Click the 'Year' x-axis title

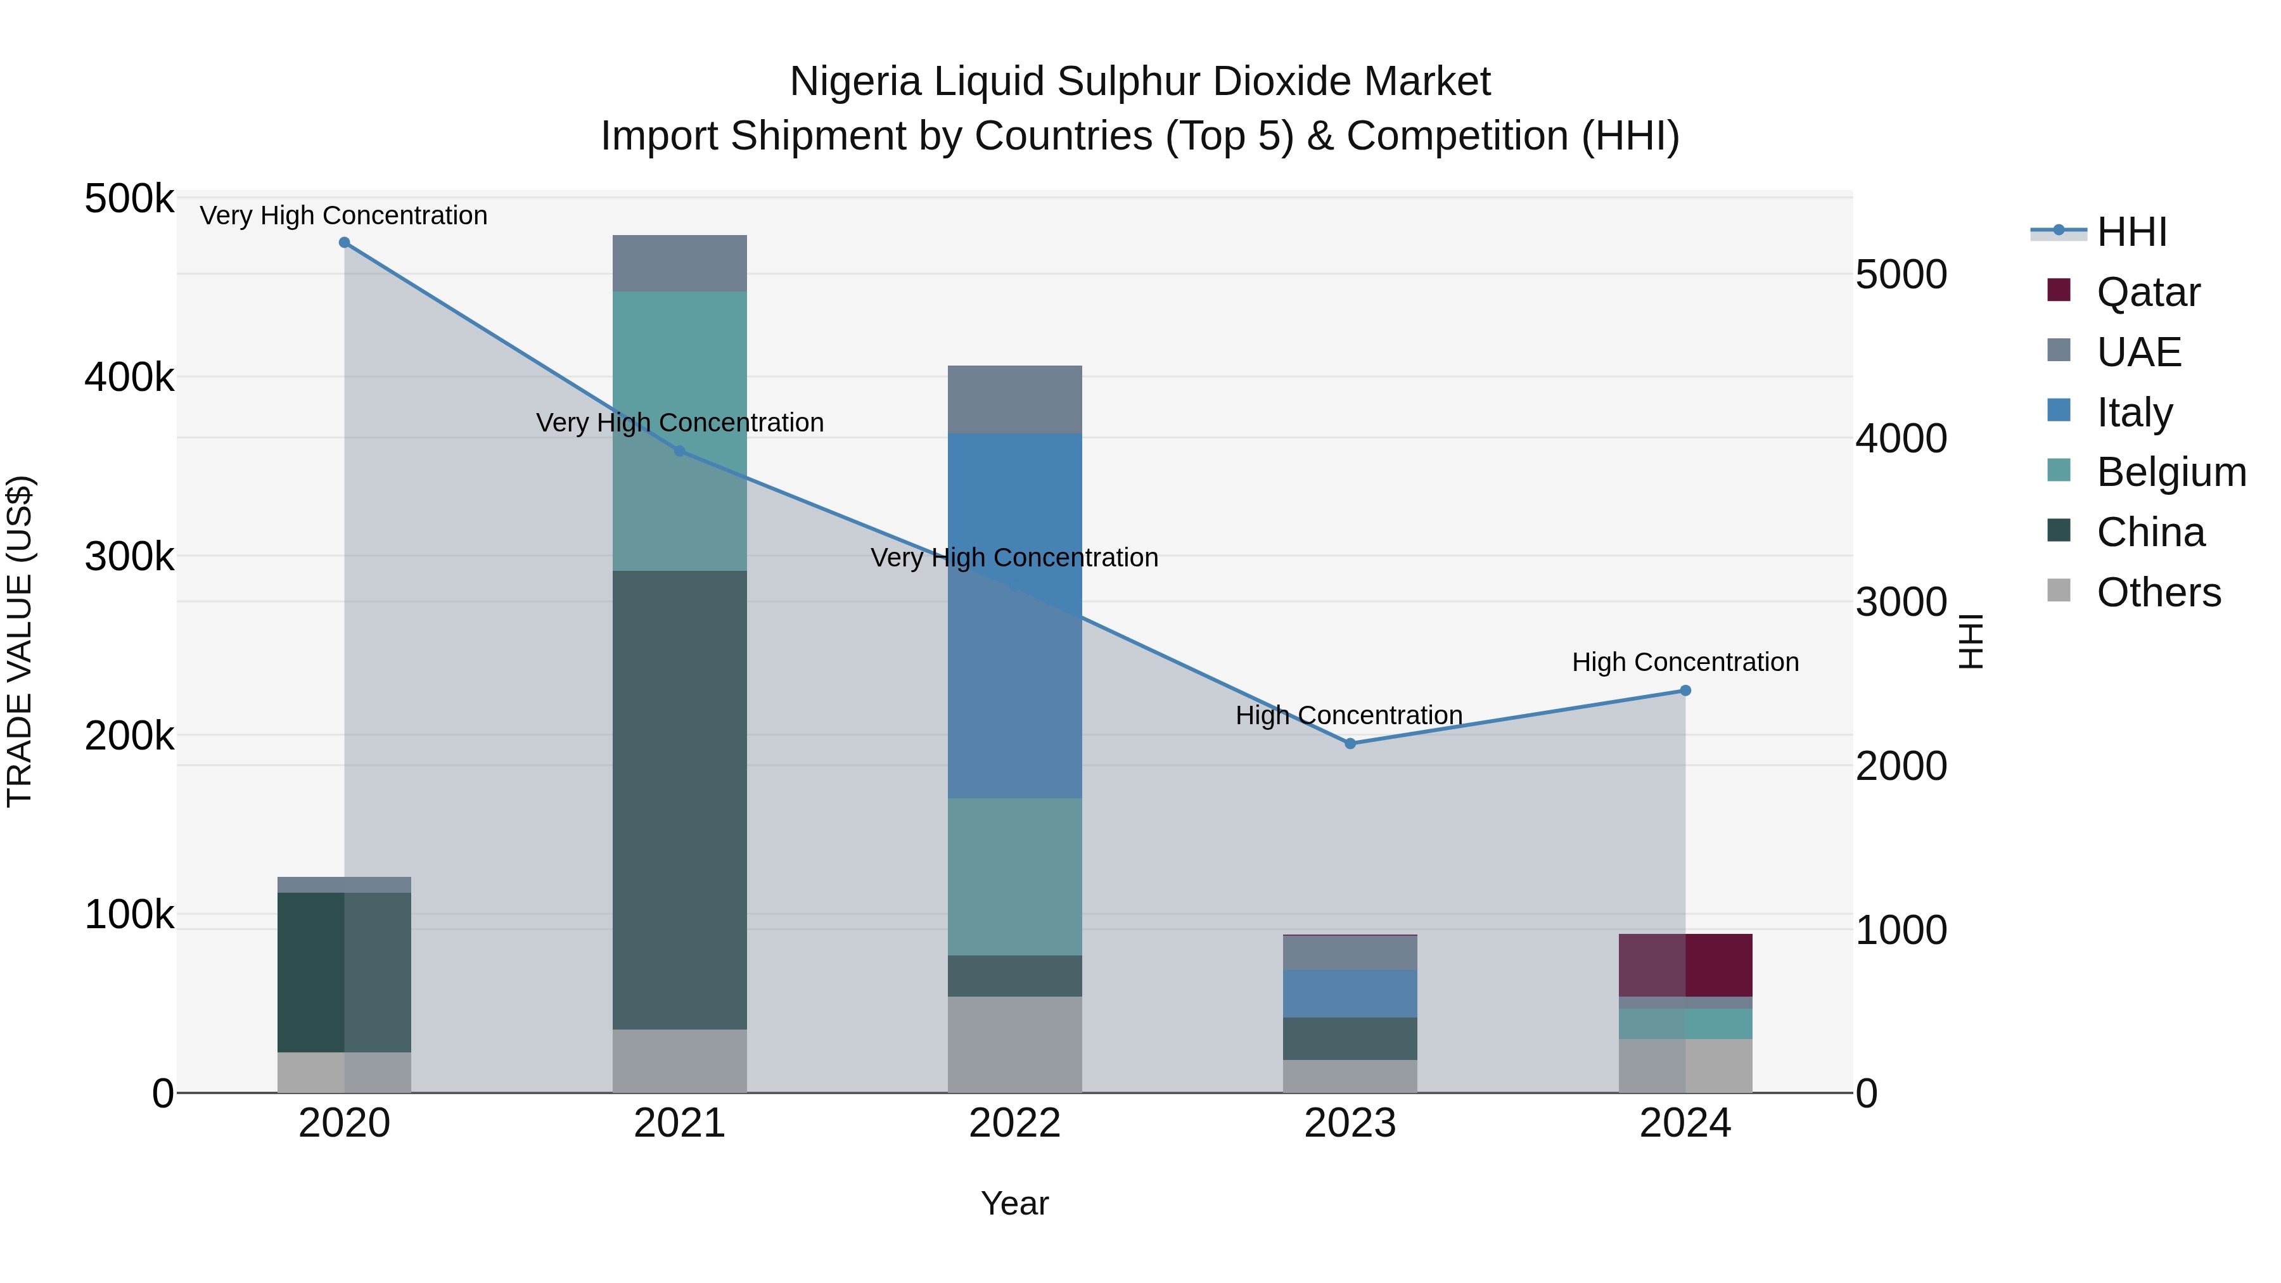tap(1015, 1204)
